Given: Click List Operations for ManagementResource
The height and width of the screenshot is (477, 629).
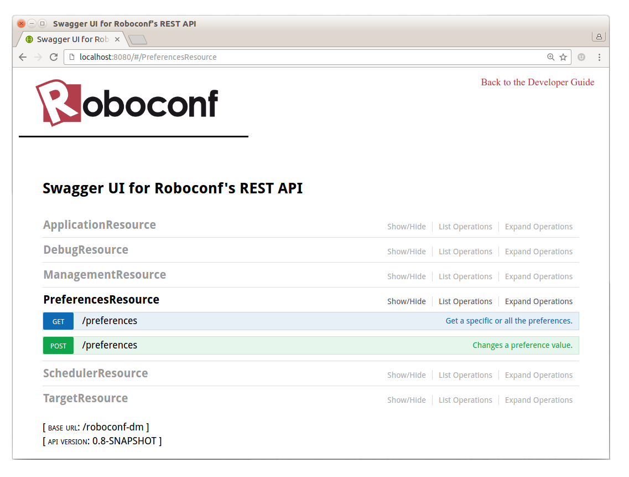Looking at the screenshot, I should [465, 276].
